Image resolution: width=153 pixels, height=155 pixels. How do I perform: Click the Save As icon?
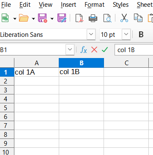62,18
